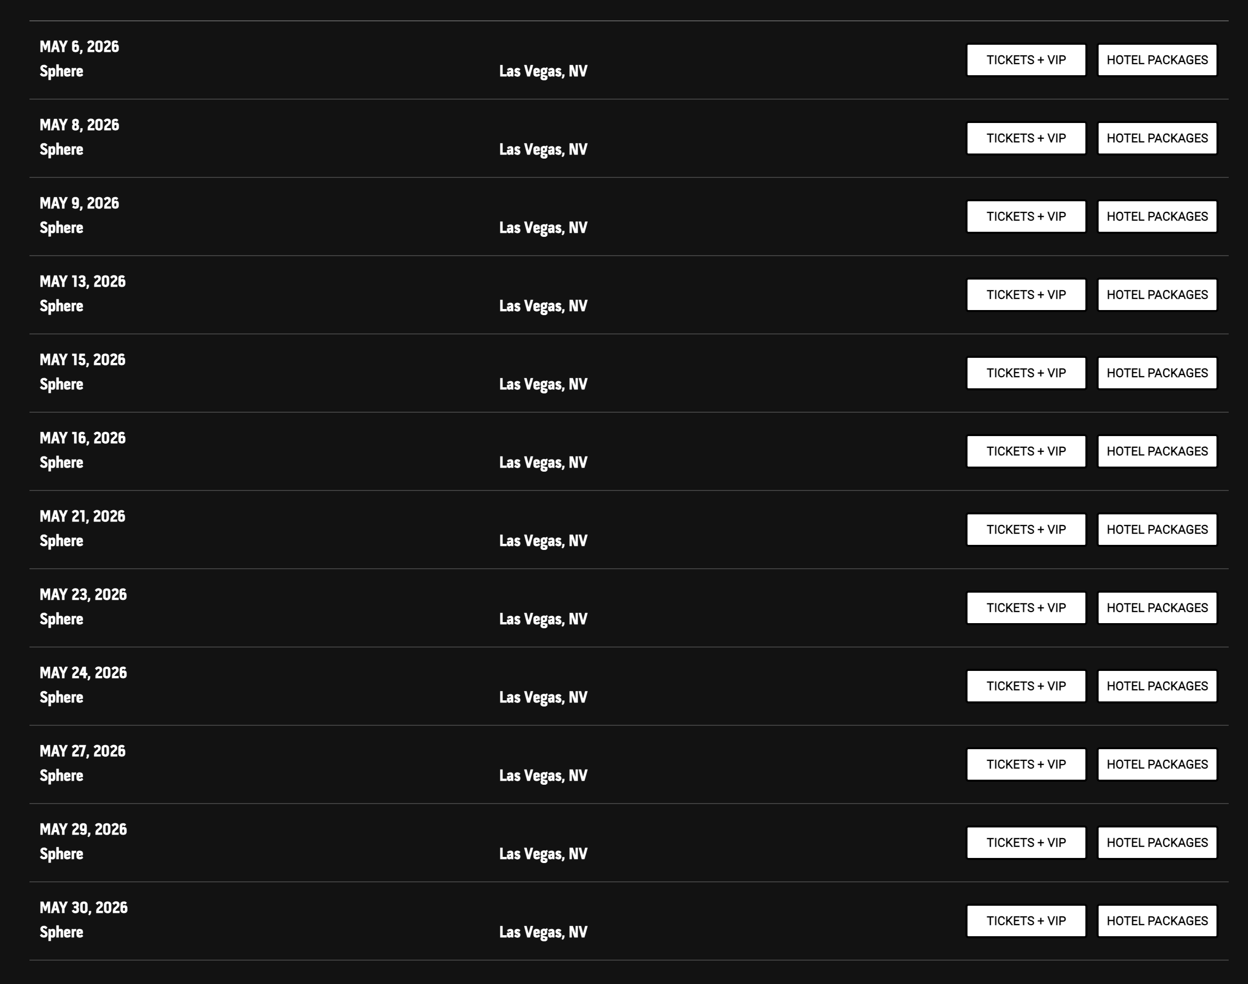Image resolution: width=1248 pixels, height=984 pixels.
Task: View Hotel Packages for May 30, 2026
Action: click(x=1157, y=920)
